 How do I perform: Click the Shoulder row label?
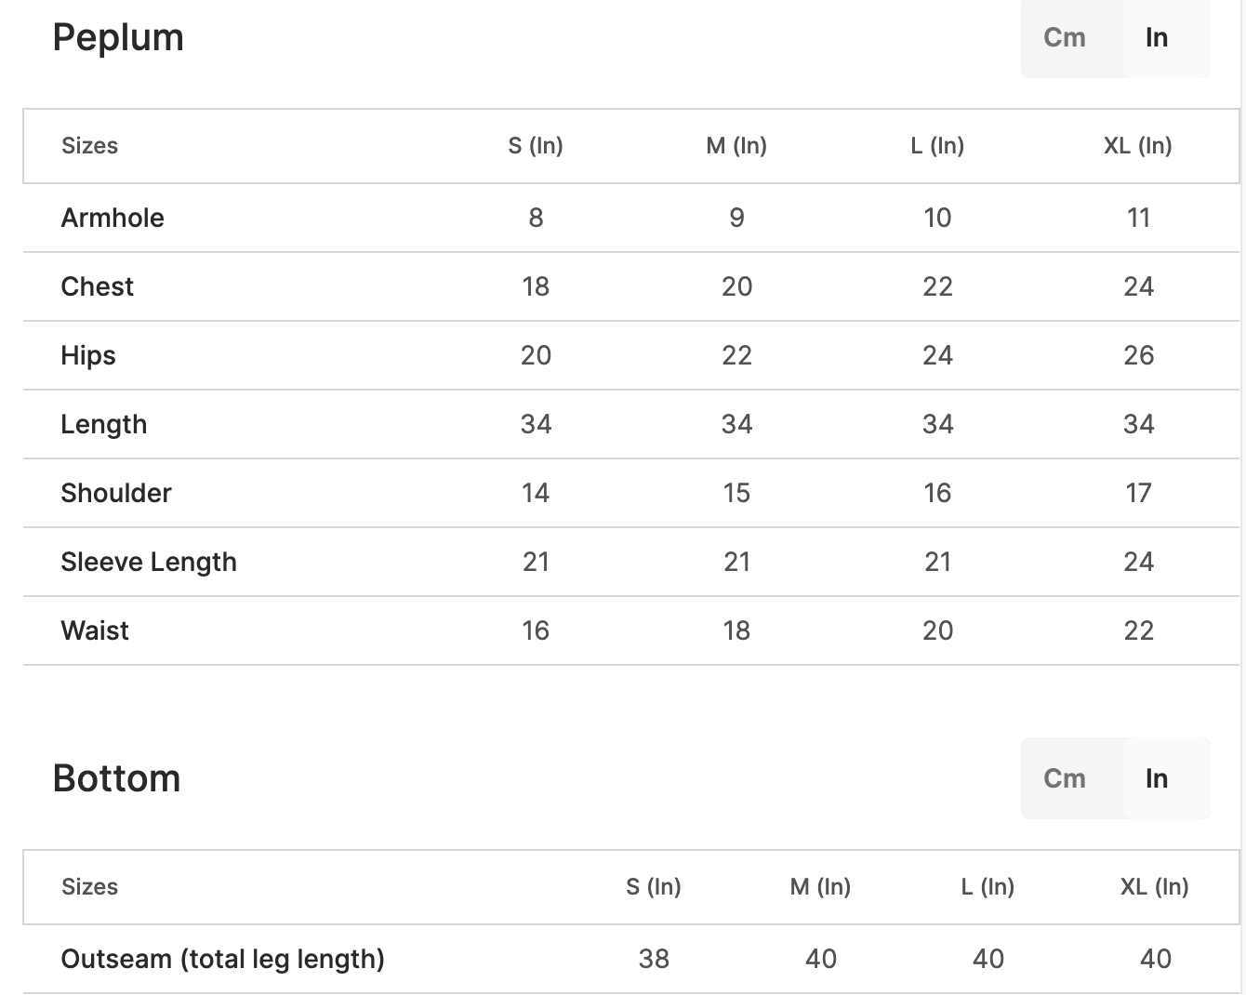pos(116,493)
